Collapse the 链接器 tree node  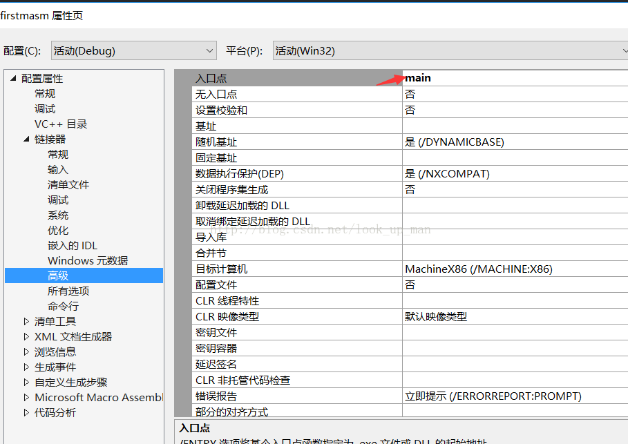[26, 139]
